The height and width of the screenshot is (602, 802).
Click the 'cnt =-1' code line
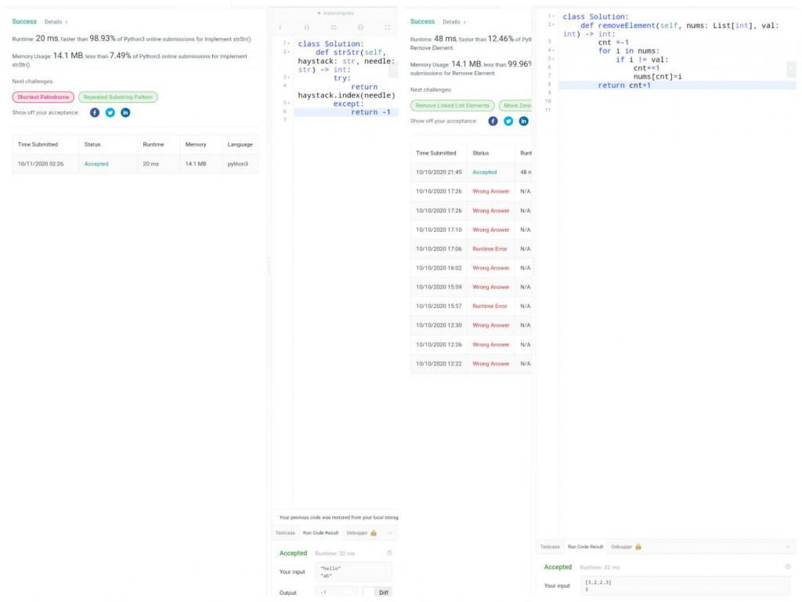pos(613,42)
